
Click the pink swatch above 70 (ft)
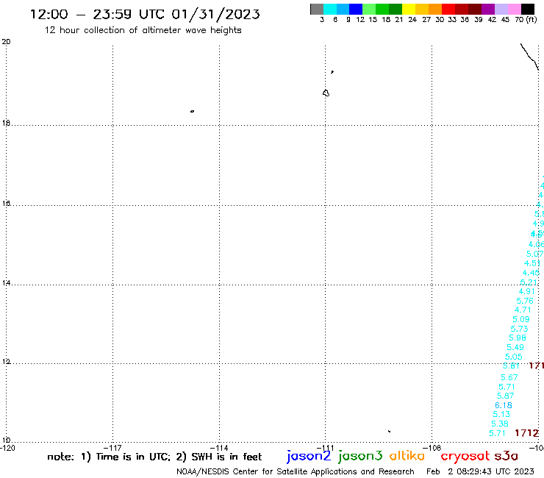pos(515,9)
